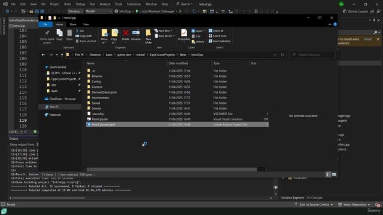Click CppCourseProjects in the address path
383x215 pixels.
(162, 55)
